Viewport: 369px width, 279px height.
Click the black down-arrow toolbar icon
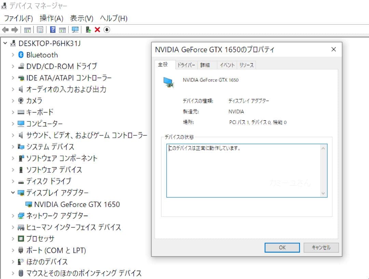tap(107, 30)
